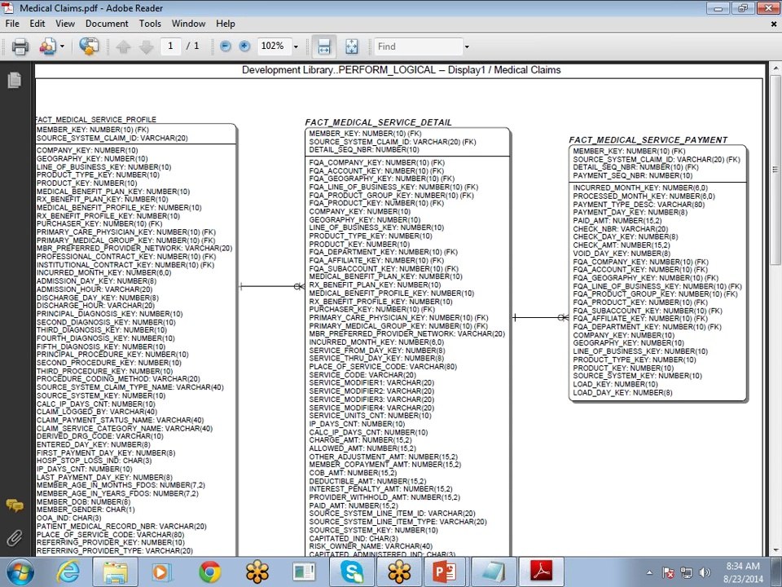Open the Document menu
This screenshot has width=782, height=587.
coord(107,24)
